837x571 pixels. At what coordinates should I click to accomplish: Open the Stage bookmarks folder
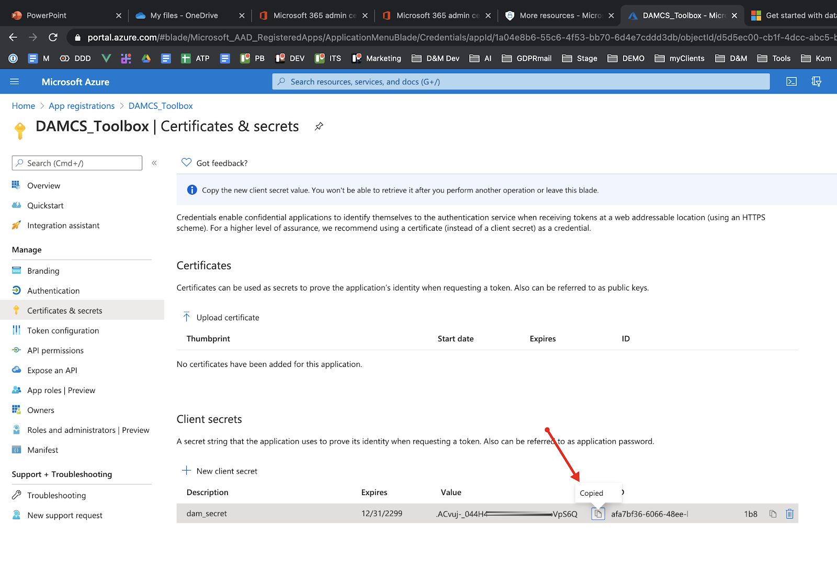pyautogui.click(x=580, y=58)
